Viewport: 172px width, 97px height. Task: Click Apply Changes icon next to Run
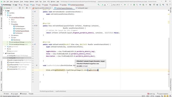click(128, 5)
